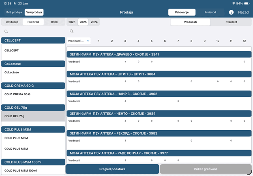The width and height of the screenshot is (253, 176).
Task: Go back using Nazad link
Action: coord(243,13)
